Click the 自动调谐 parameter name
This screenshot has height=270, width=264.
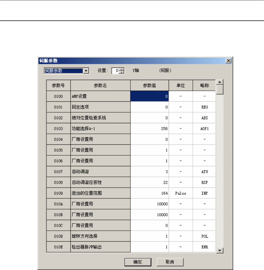click(x=100, y=172)
